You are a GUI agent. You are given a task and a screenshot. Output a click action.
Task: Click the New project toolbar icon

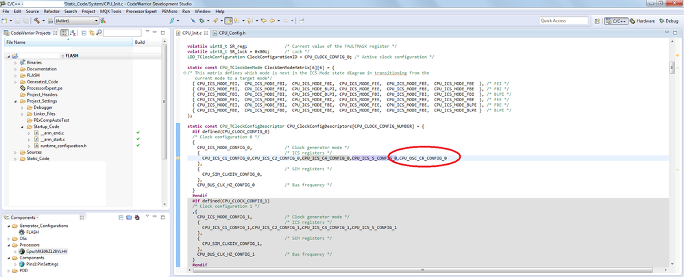click(x=4, y=21)
